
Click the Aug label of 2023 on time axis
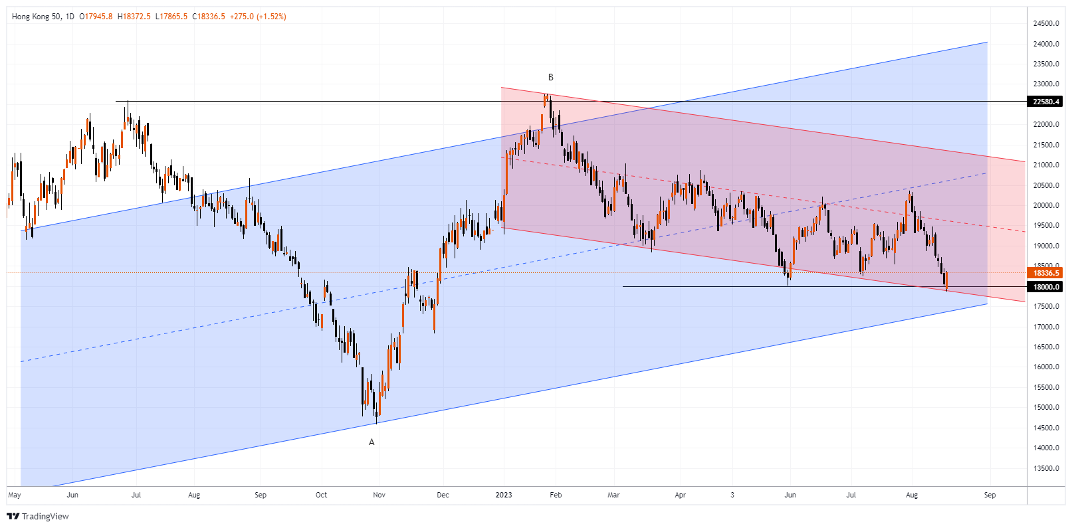[912, 495]
